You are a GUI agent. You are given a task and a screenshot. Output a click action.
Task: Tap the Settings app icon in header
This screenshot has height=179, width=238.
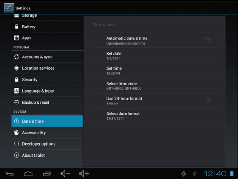pyautogui.click(x=9, y=8)
